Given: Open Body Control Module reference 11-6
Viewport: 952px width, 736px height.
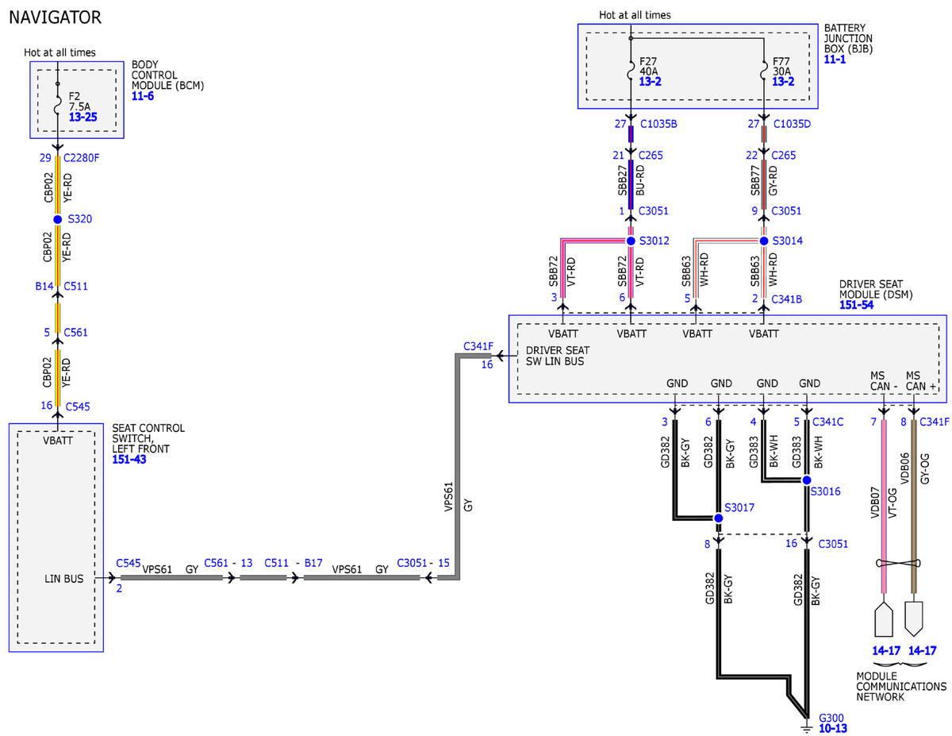Looking at the screenshot, I should [143, 96].
